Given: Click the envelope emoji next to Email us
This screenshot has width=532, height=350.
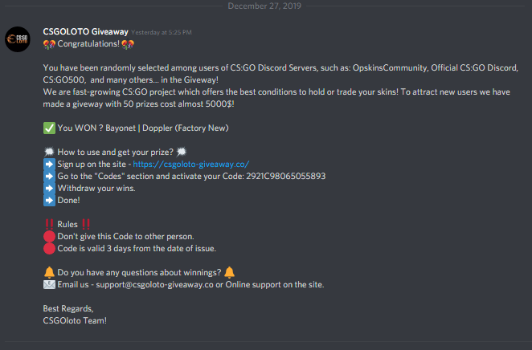Looking at the screenshot, I should tap(49, 285).
